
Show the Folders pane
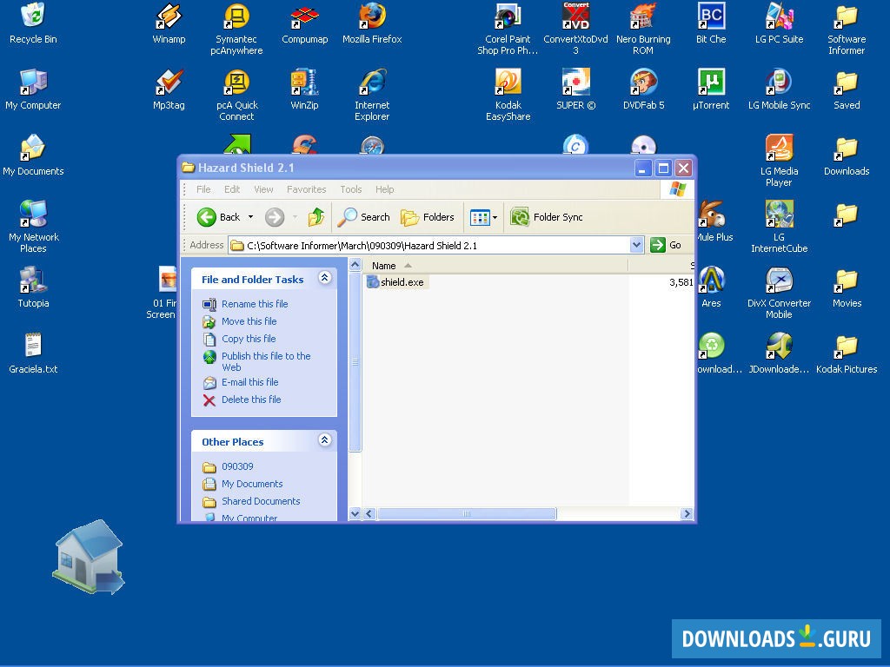[x=428, y=217]
